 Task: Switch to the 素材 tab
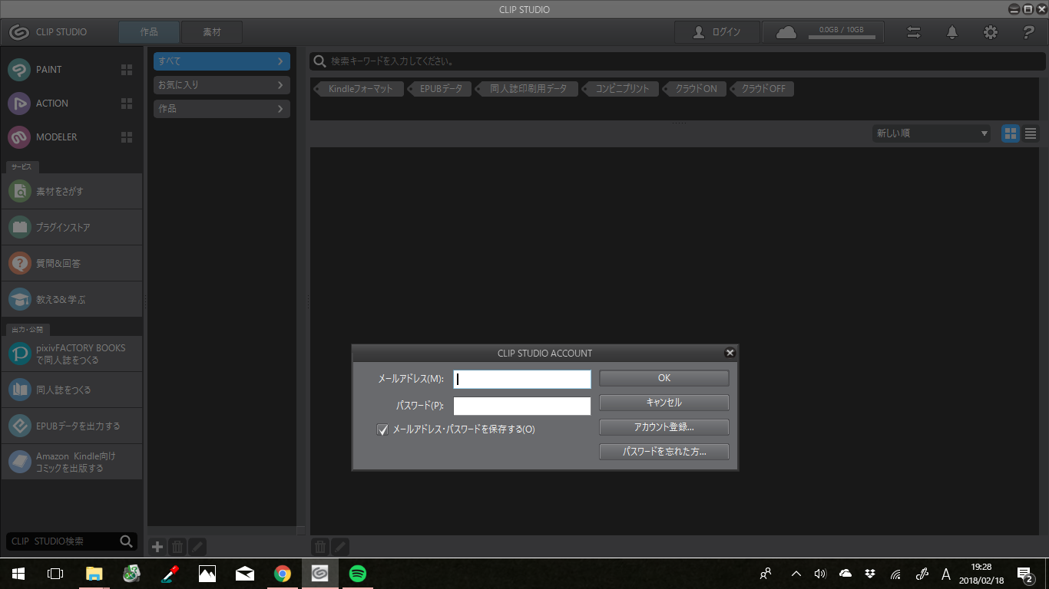(212, 32)
